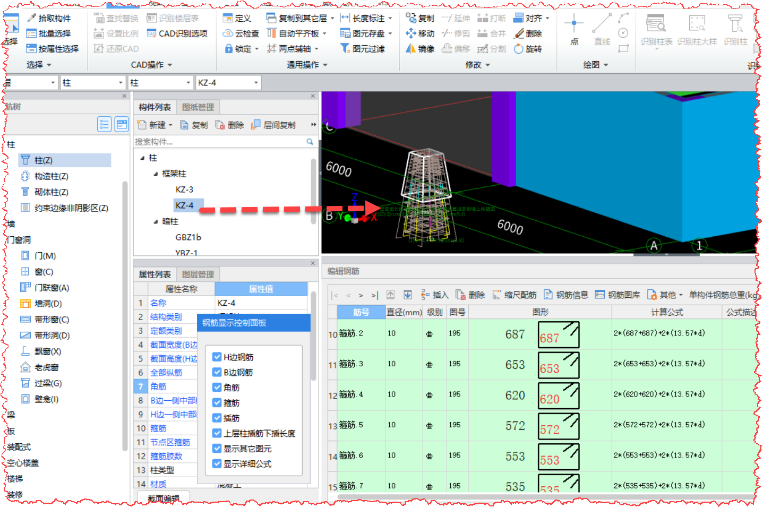
Task: Click the 名称 value cell KZ-4
Action: click(261, 303)
